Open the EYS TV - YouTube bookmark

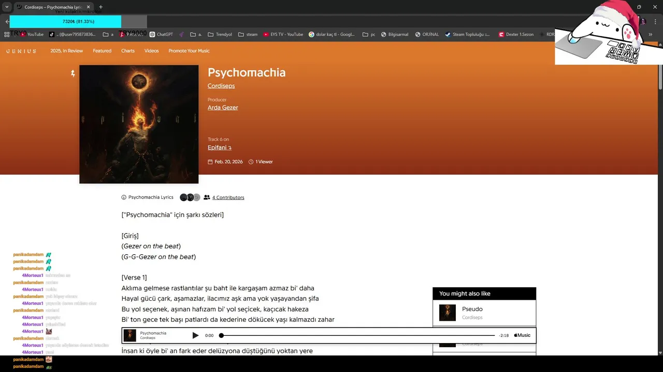283,35
